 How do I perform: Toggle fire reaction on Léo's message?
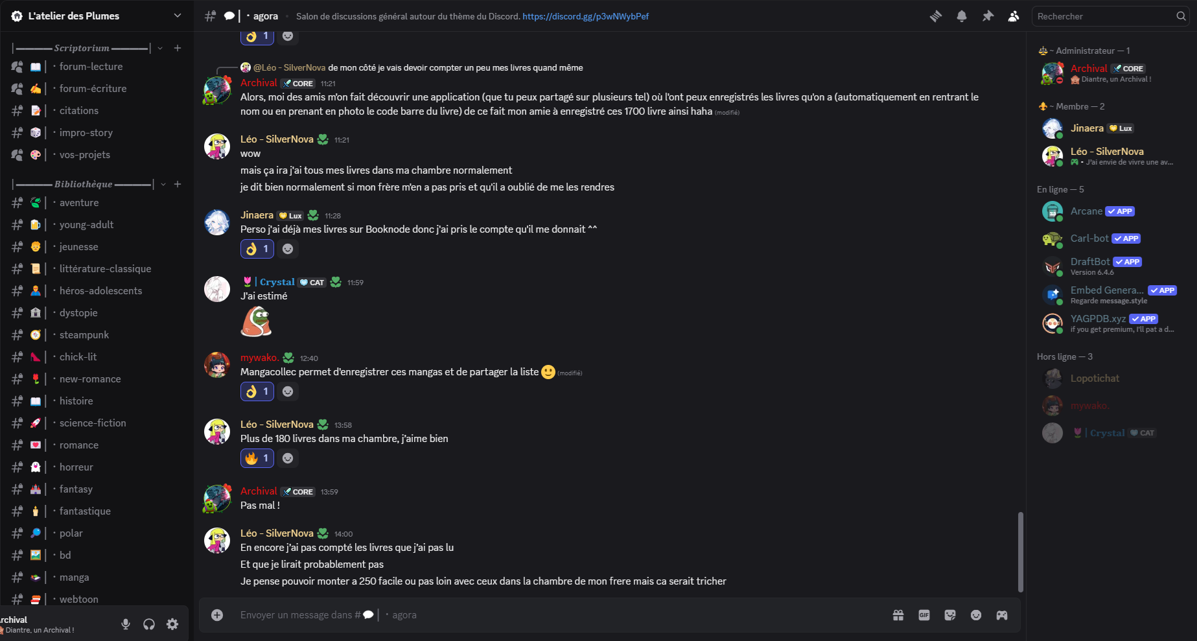click(x=257, y=458)
